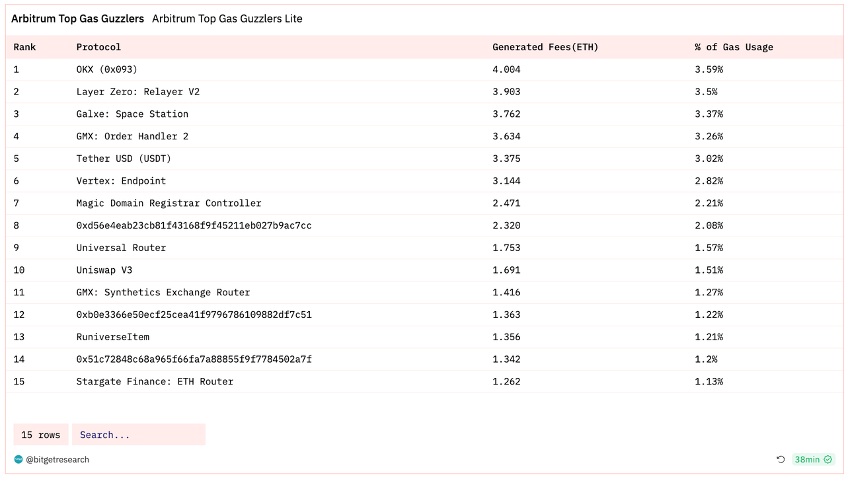Open Arbitrum Top Gas Guzzlers Lite link
This screenshot has width=846, height=477.
(x=227, y=18)
